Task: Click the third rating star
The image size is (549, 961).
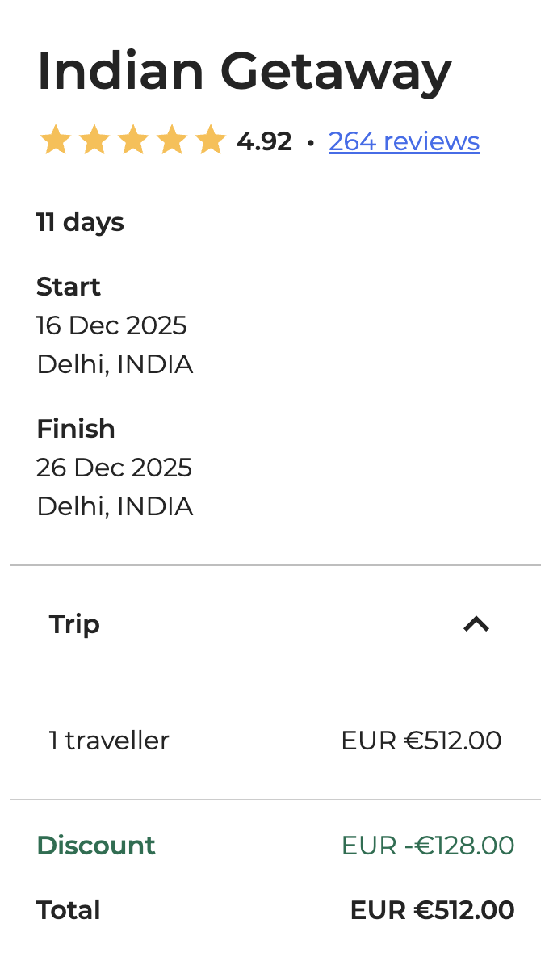Action: click(x=132, y=140)
